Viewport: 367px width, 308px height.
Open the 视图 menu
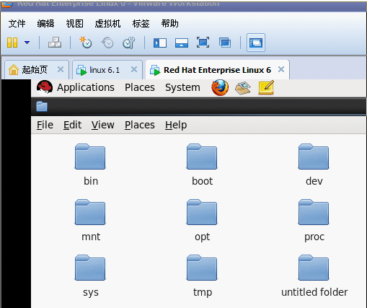tap(74, 24)
